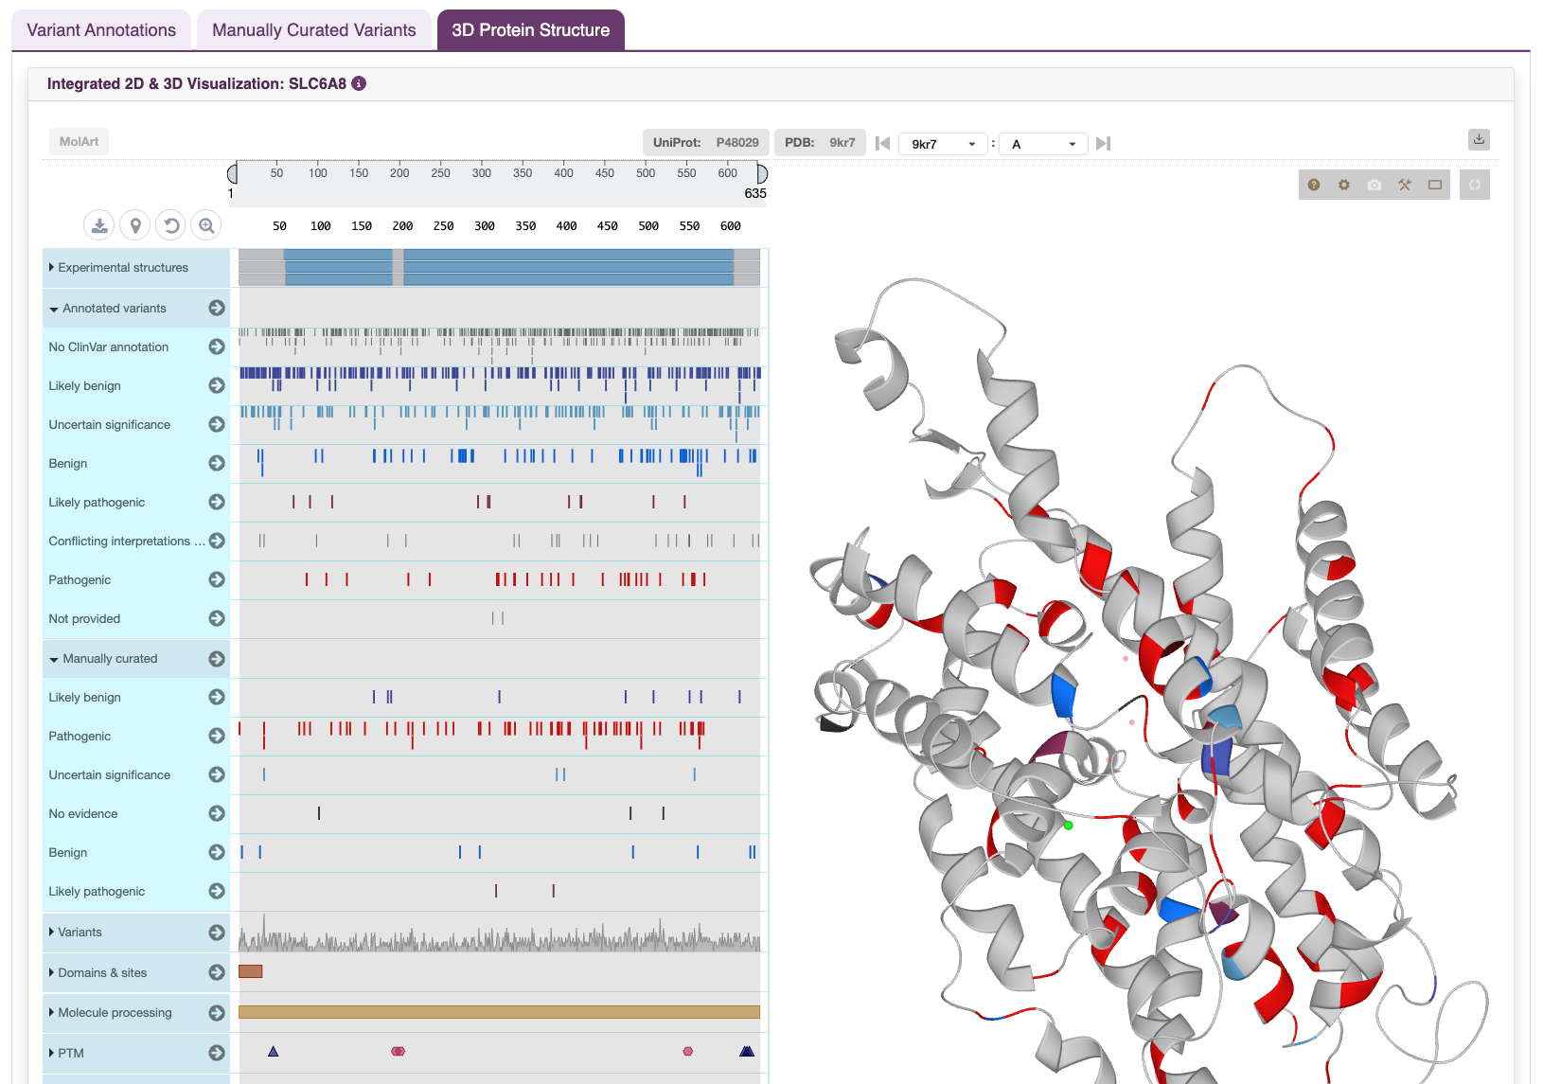Expand the Domains & sites track
The height and width of the screenshot is (1084, 1543).
(x=52, y=972)
